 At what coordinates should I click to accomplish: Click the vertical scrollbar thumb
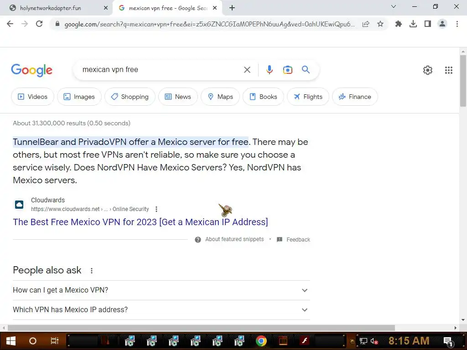[463, 80]
